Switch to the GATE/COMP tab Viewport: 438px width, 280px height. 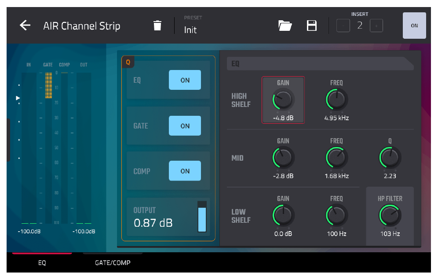(x=113, y=262)
